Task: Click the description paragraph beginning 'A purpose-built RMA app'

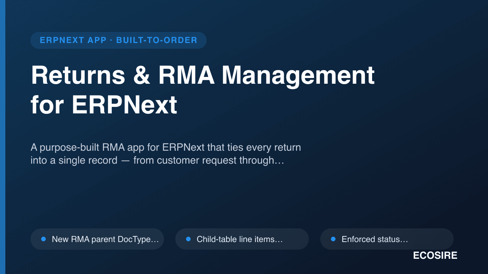Action: click(x=166, y=154)
